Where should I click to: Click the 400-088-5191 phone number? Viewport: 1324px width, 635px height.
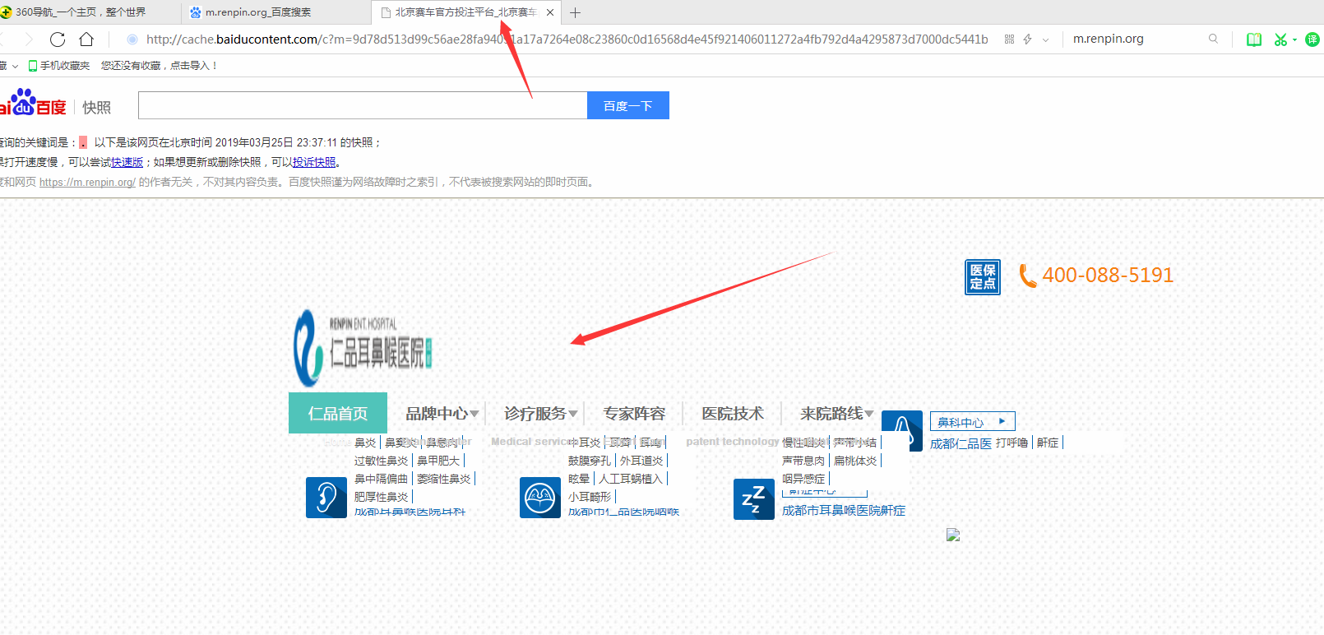pyautogui.click(x=1108, y=276)
